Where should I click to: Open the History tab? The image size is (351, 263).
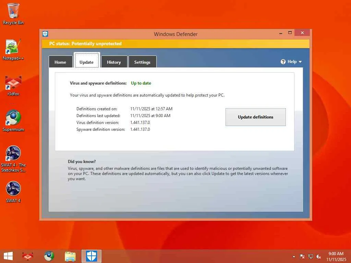(114, 62)
